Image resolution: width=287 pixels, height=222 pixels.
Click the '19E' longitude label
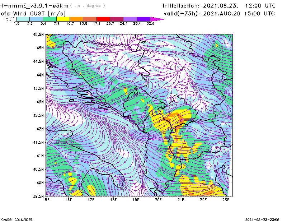point(136,200)
